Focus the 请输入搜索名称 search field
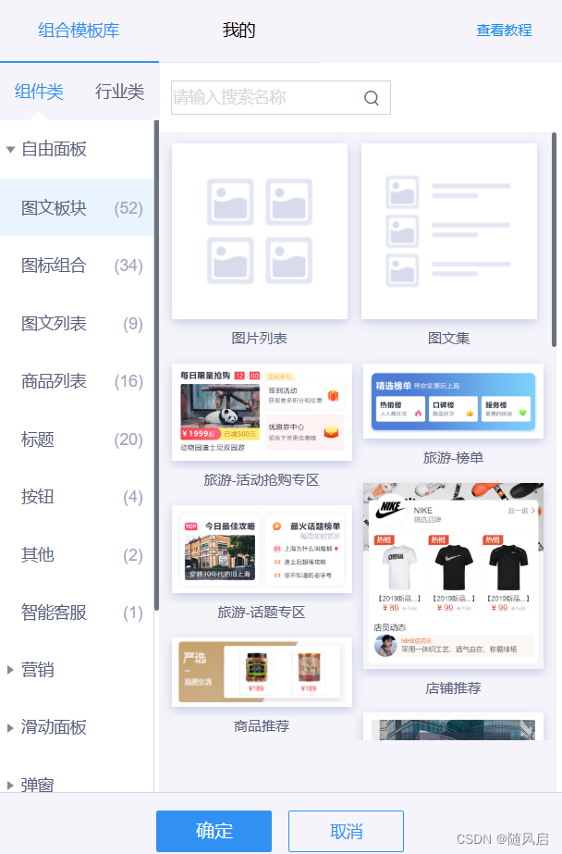The image size is (562, 854). tap(281, 97)
